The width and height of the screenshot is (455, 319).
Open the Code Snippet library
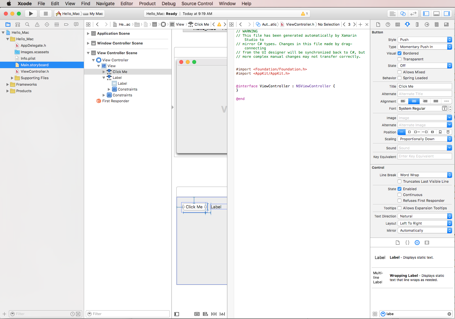point(407,242)
